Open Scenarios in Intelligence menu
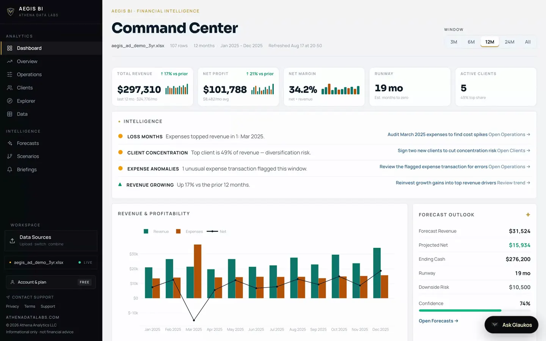 [51, 156]
